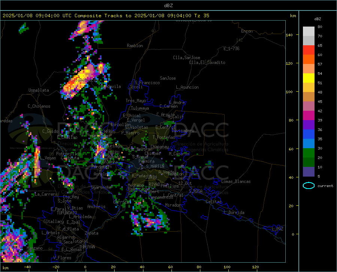337x272 pixels.
Task: Click the 57 dBZ salmon legend swatch
Action: coord(309,69)
